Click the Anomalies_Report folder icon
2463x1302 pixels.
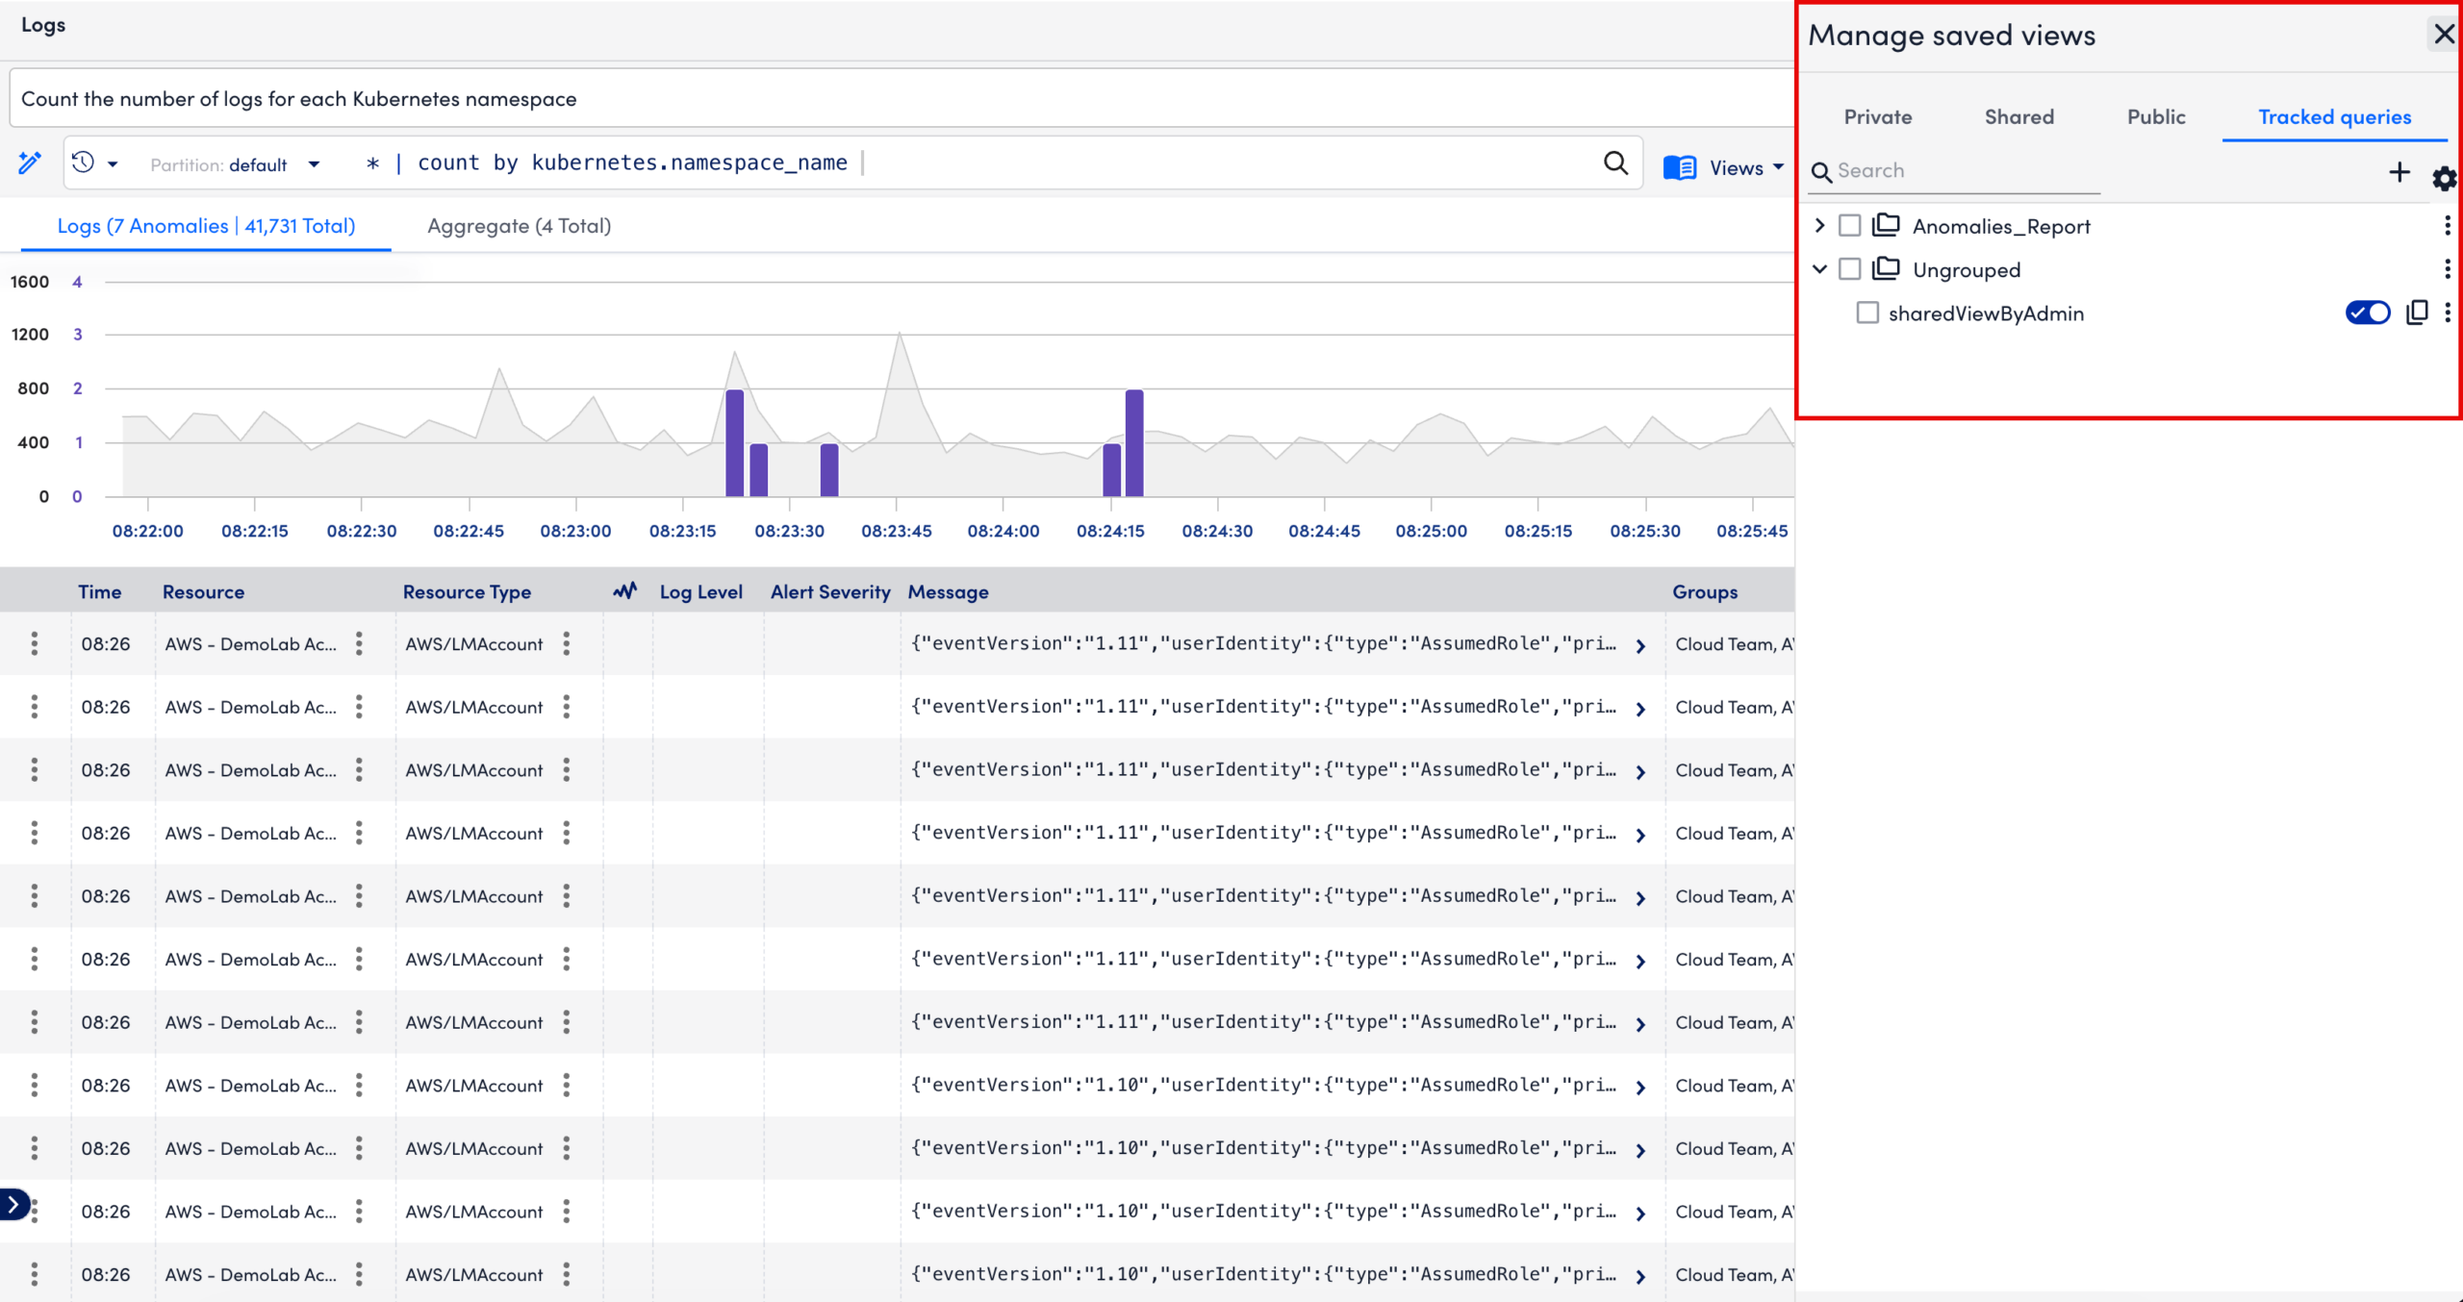click(x=1886, y=225)
